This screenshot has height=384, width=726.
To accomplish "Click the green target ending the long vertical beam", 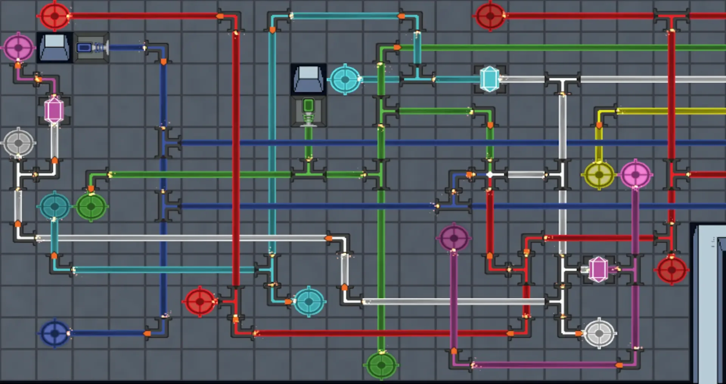I will 381,365.
